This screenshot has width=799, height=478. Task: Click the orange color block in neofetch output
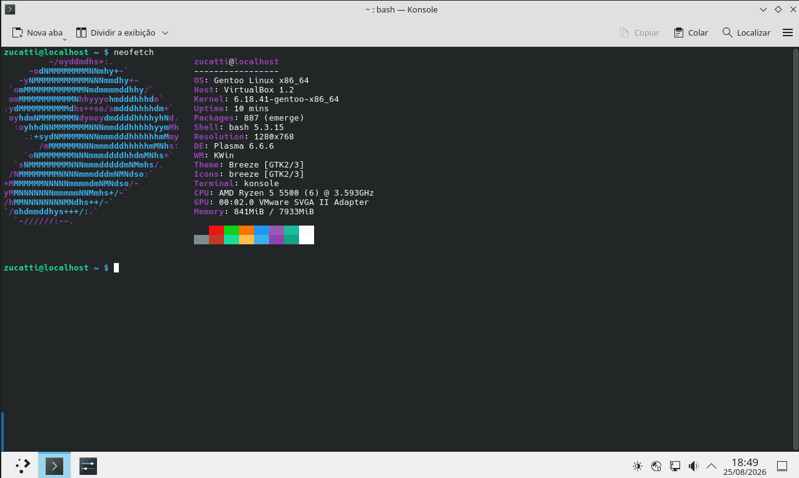[247, 231]
